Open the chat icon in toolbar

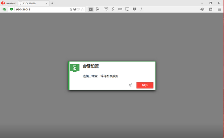coord(106,9)
